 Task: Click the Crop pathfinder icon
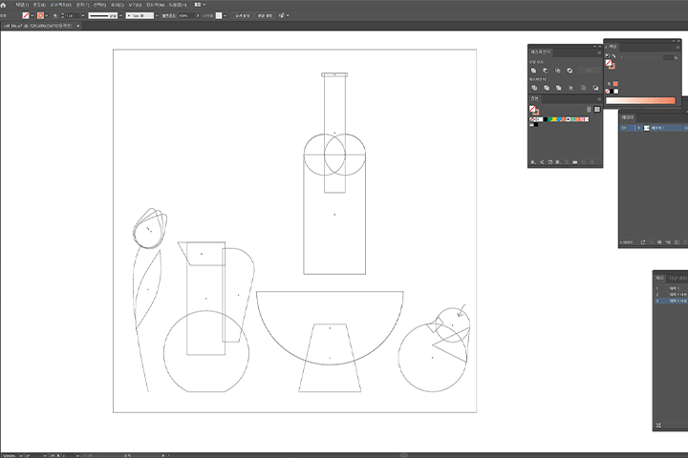point(570,88)
